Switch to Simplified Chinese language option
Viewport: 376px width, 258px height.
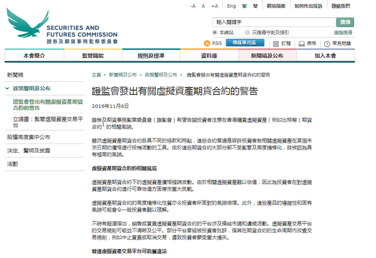point(256,6)
